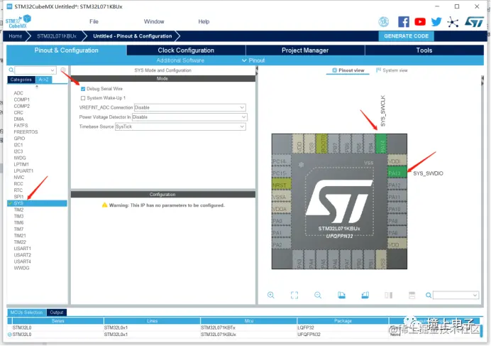The height and width of the screenshot is (346, 491).
Task: Select Pinout & Configuration tab
Action: click(x=67, y=50)
